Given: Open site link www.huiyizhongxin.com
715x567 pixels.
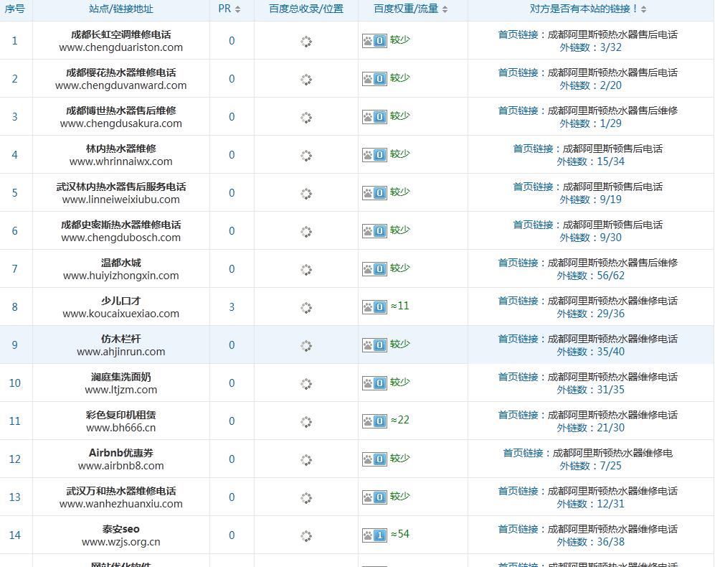Looking at the screenshot, I should click(x=120, y=276).
